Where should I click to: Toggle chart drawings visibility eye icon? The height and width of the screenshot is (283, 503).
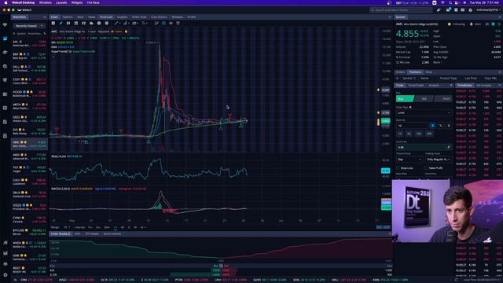click(x=171, y=23)
